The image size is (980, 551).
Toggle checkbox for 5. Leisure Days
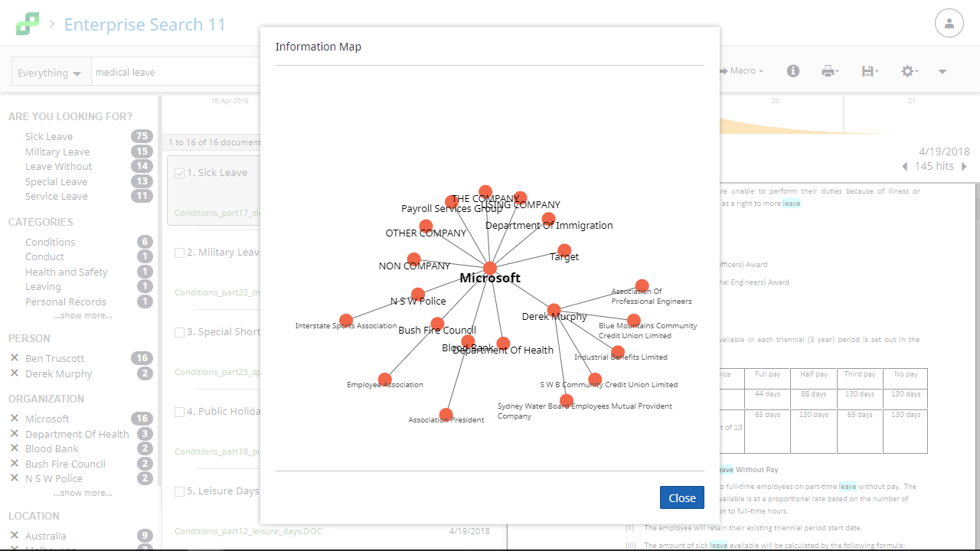point(180,491)
